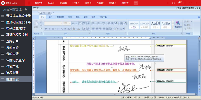Switch to the 引用 ribbon tab
Viewport: 201px width, 100px height.
pyautogui.click(x=70, y=17)
